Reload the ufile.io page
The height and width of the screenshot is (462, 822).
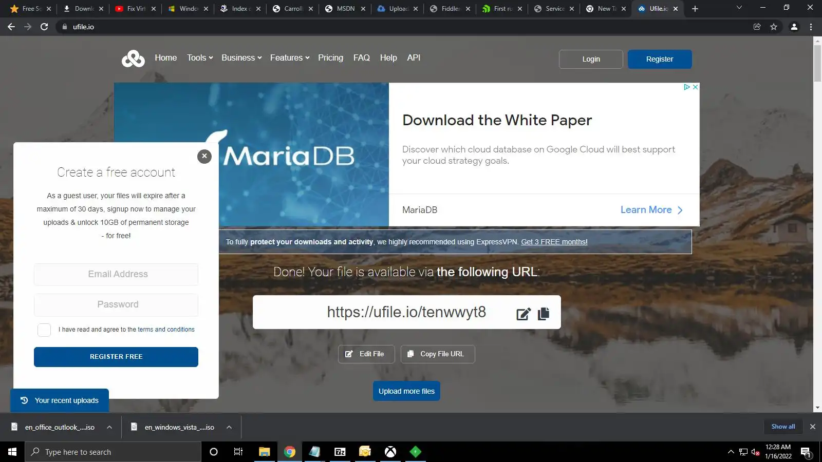click(x=44, y=27)
